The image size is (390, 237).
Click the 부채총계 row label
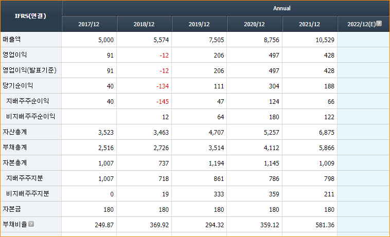click(15, 147)
